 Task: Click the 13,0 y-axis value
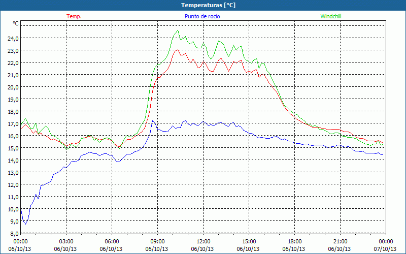(x=13, y=173)
